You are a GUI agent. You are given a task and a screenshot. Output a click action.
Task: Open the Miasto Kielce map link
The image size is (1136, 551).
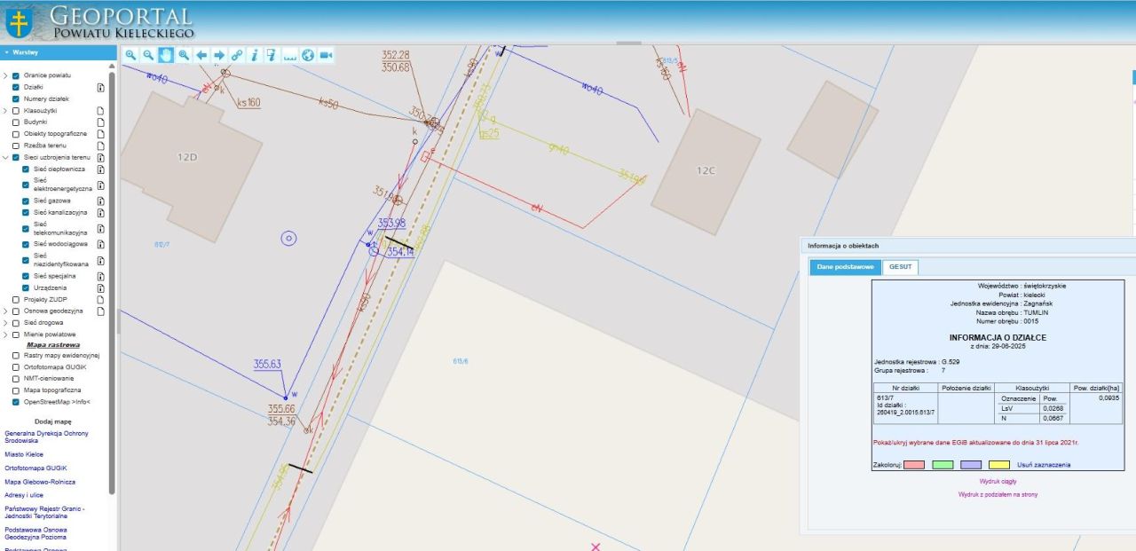tap(24, 454)
